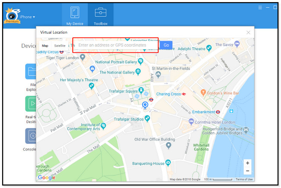Zoom in on the map
The height and width of the screenshot is (188, 281).
click(247, 163)
